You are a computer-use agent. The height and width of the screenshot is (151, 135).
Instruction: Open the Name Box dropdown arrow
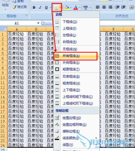[x=38, y=23]
